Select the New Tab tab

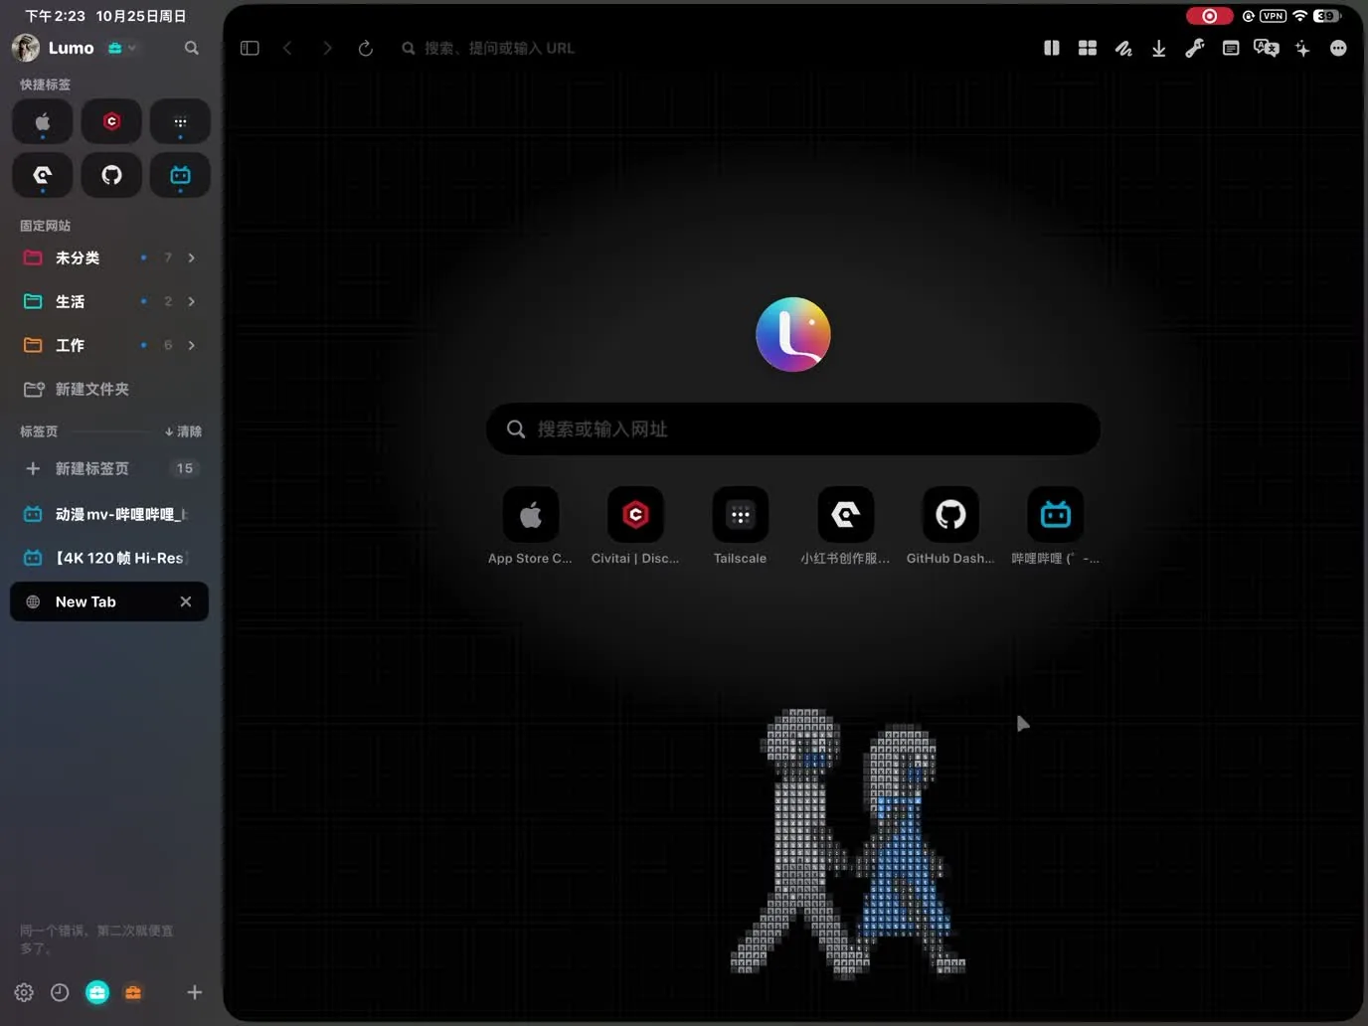(109, 601)
